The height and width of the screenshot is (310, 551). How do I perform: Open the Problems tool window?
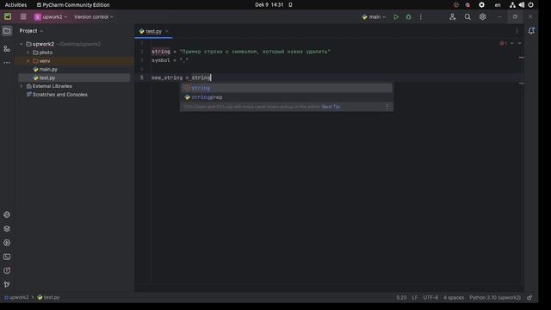click(7, 270)
